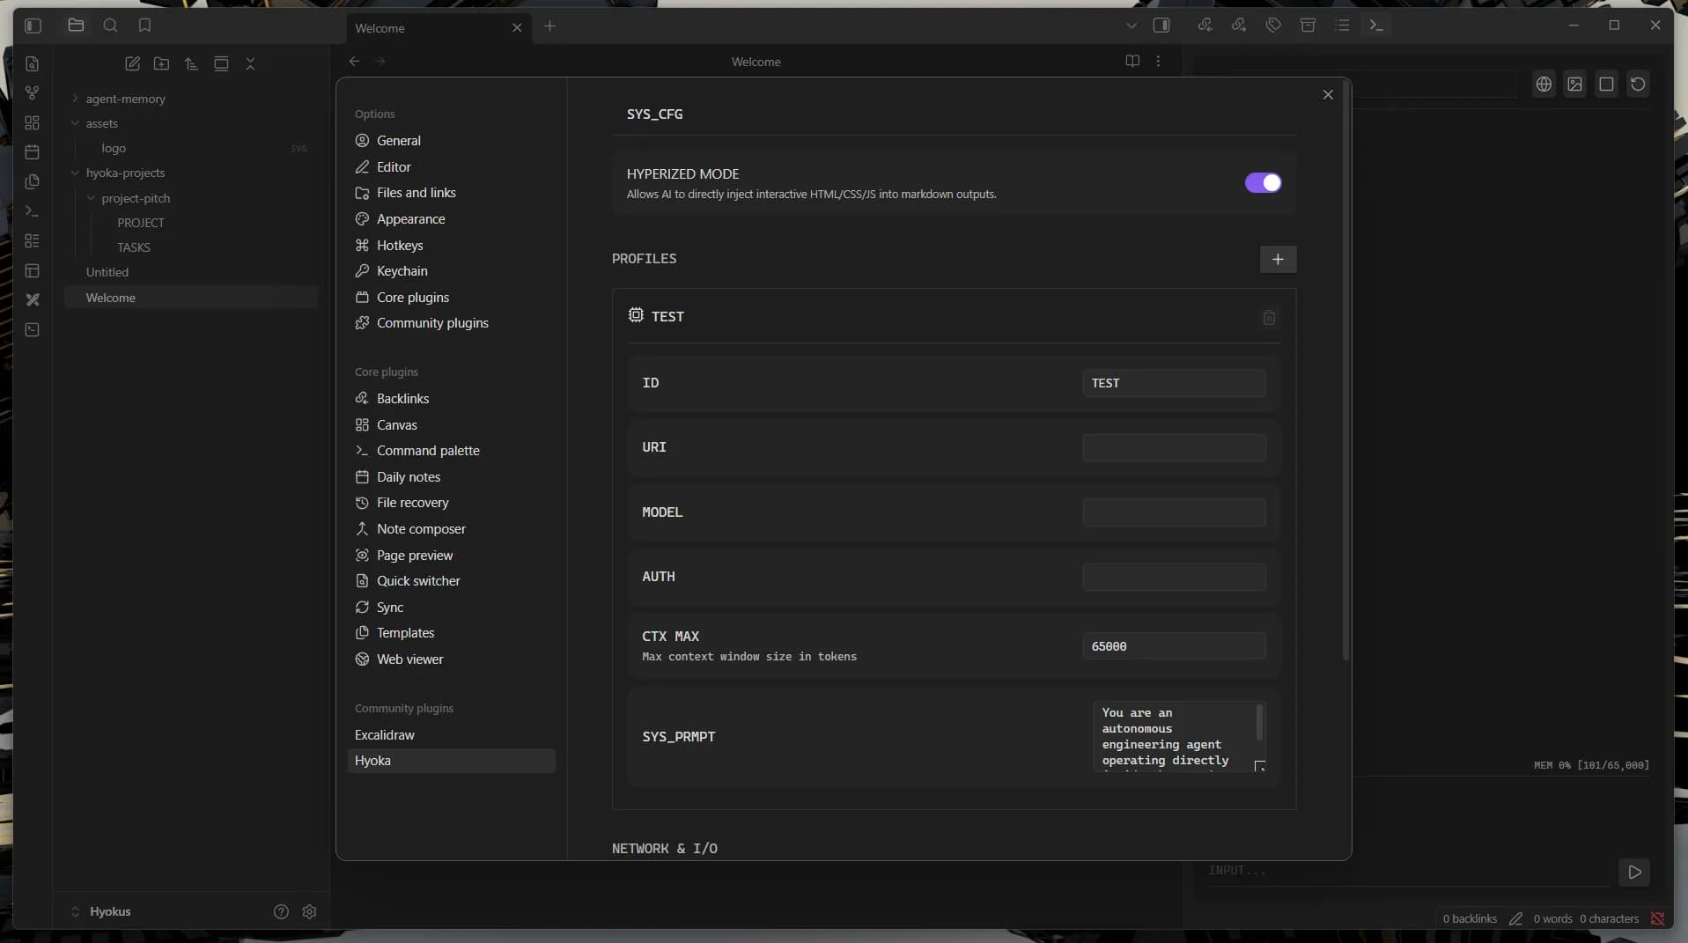Open graph view ribbon icon
Image resolution: width=1688 pixels, height=943 pixels.
pyautogui.click(x=33, y=92)
